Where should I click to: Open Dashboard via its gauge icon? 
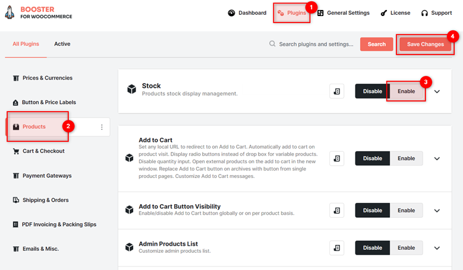pos(232,13)
